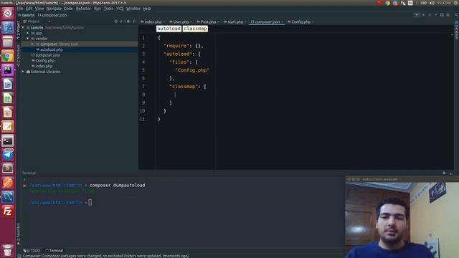Open the Trash in the dock
The image size is (459, 258).
pos(8,250)
